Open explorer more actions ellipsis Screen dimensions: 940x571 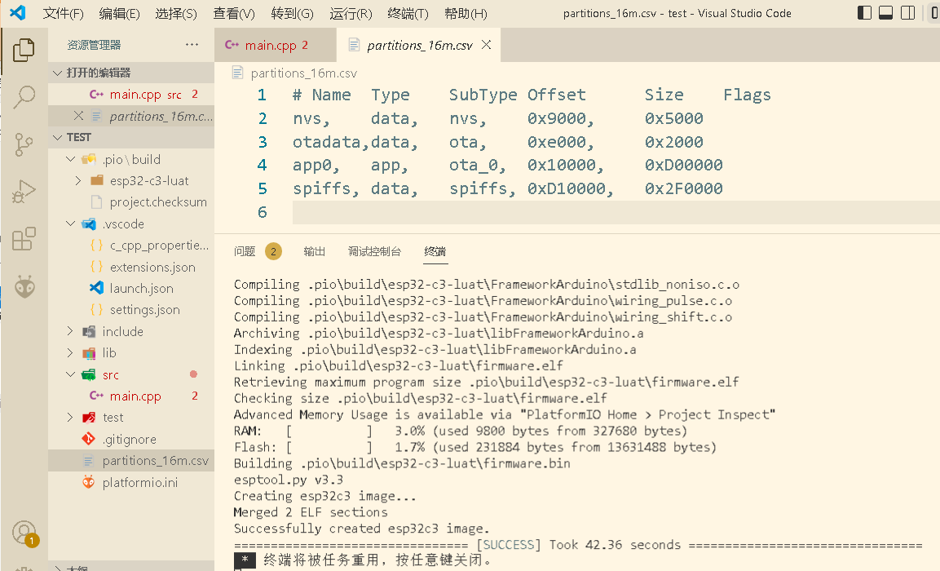click(x=192, y=44)
